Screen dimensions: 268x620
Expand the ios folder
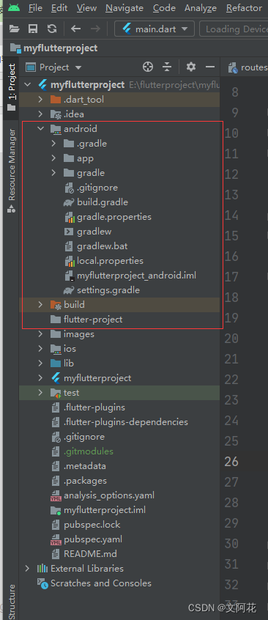pyautogui.click(x=40, y=349)
